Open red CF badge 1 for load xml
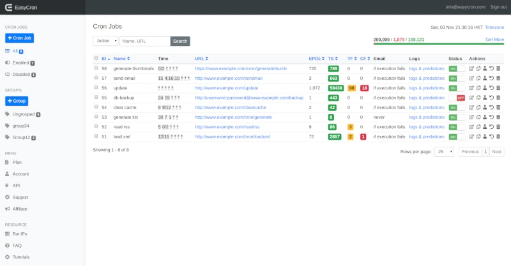This screenshot has width=511, height=266. pos(363,137)
